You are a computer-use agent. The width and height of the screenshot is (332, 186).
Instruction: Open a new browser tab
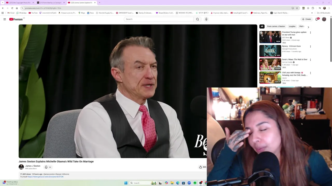point(100,3)
